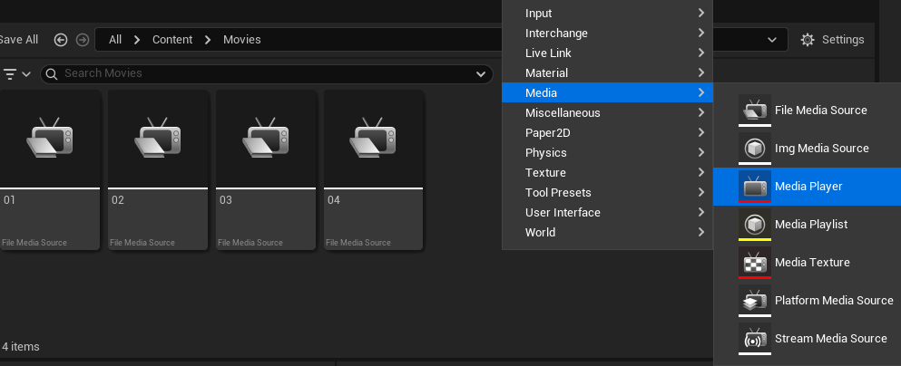901x366 pixels.
Task: Click the Save All button
Action: tap(18, 40)
